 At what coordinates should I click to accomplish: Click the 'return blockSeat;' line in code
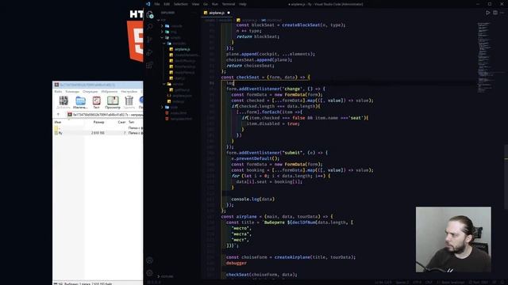point(258,36)
